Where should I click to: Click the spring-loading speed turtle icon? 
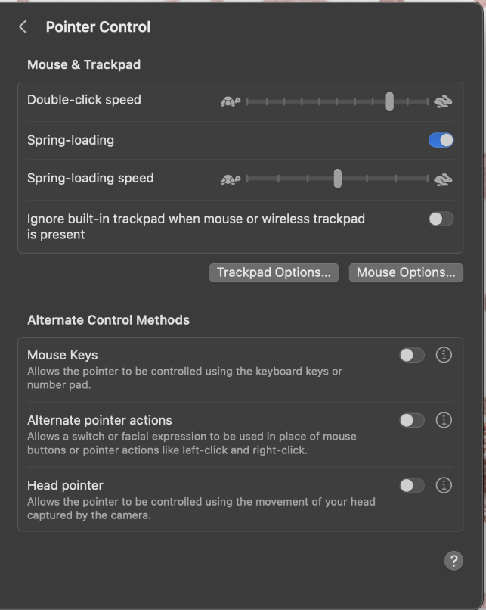point(231,179)
